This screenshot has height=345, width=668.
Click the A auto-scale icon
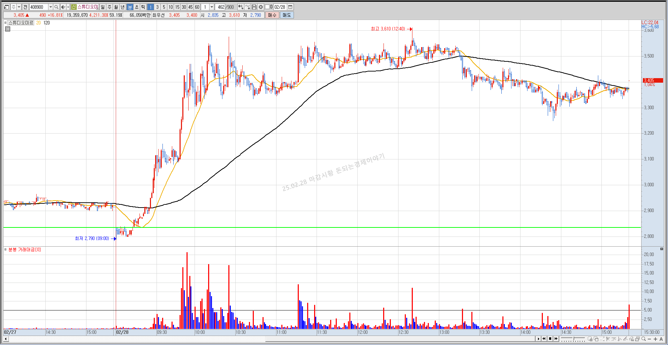[661, 339]
